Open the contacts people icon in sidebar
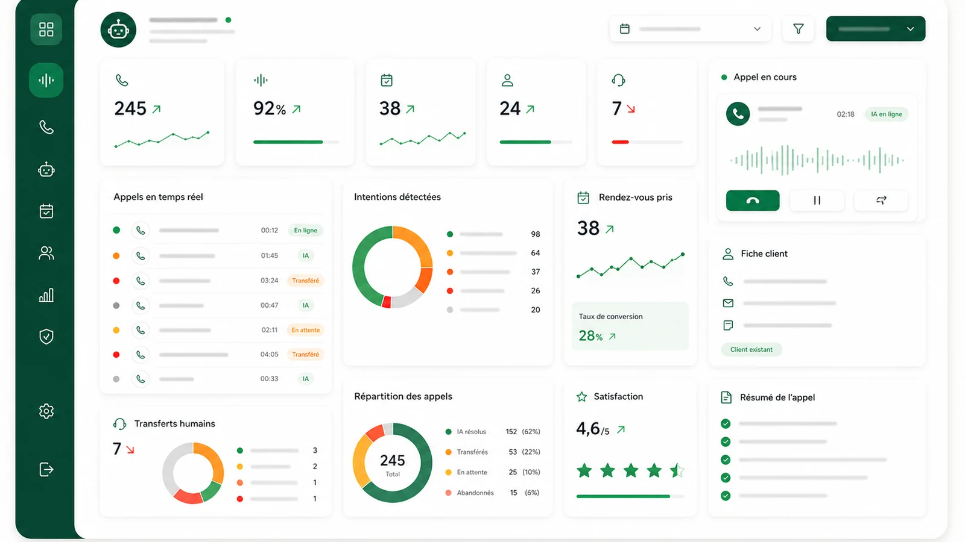Viewport: 965px width, 542px height. tap(46, 253)
